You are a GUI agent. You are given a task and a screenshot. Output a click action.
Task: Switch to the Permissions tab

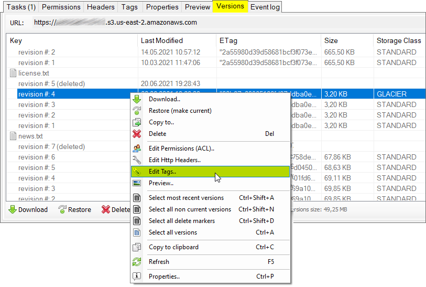(61, 7)
